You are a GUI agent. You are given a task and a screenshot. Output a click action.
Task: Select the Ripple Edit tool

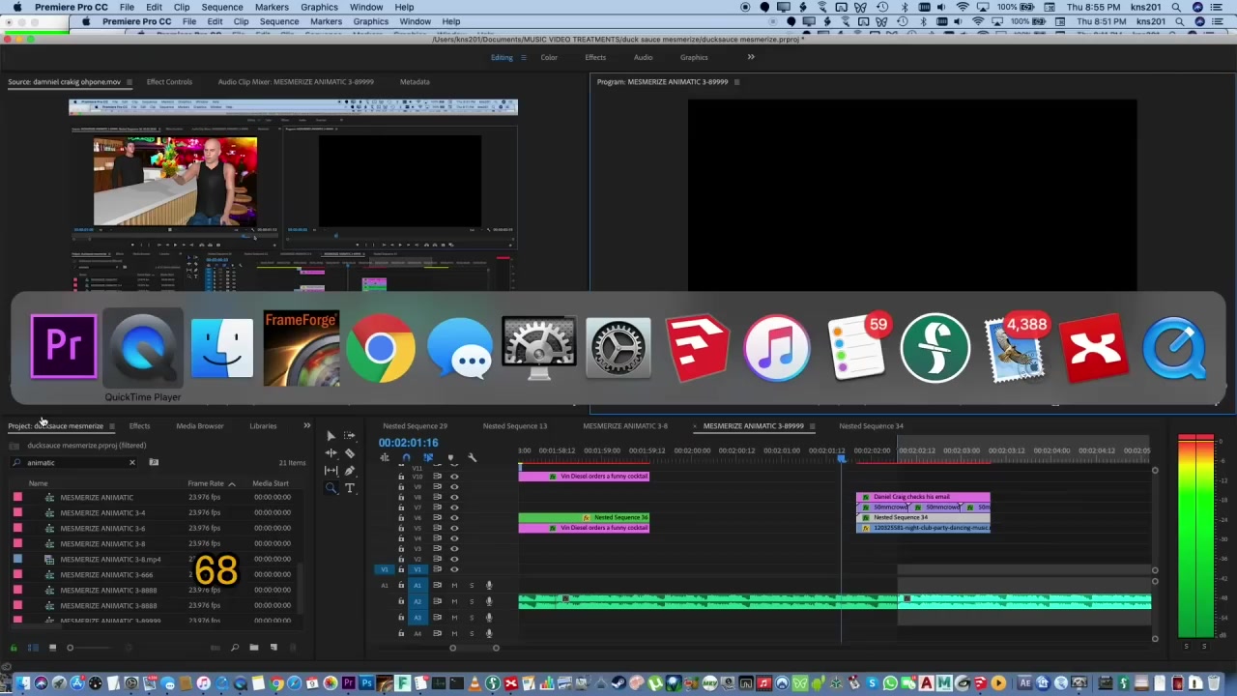331,453
